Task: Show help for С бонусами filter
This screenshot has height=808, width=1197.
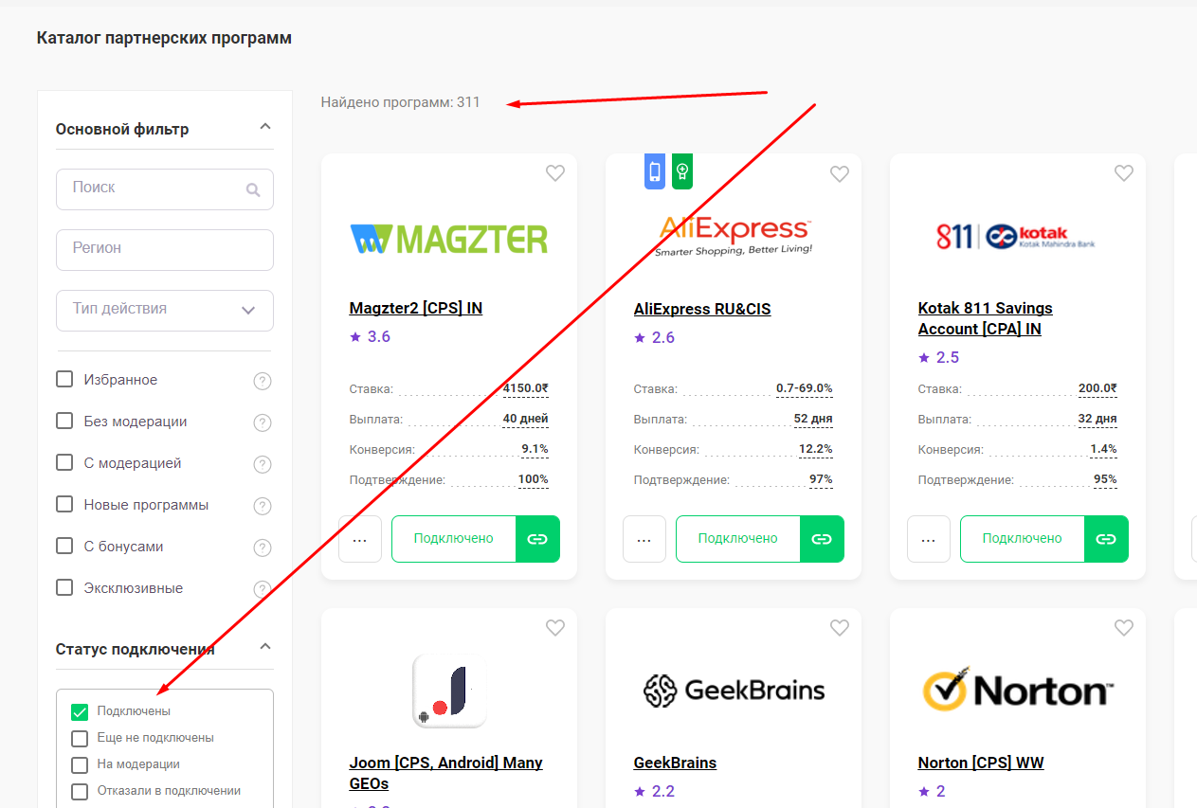Action: click(263, 548)
